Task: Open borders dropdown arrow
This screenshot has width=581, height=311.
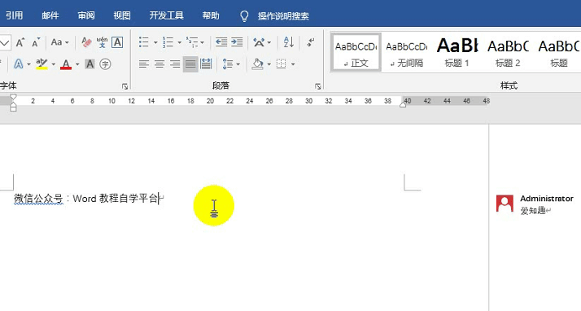Action: pyautogui.click(x=293, y=64)
